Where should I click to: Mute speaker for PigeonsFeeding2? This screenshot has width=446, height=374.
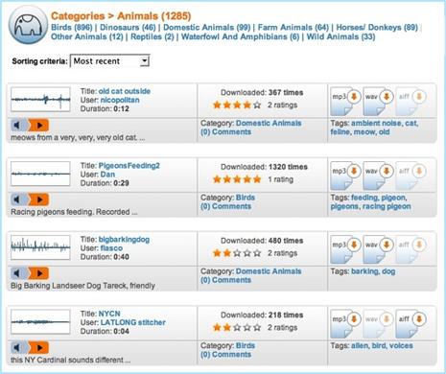click(19, 199)
